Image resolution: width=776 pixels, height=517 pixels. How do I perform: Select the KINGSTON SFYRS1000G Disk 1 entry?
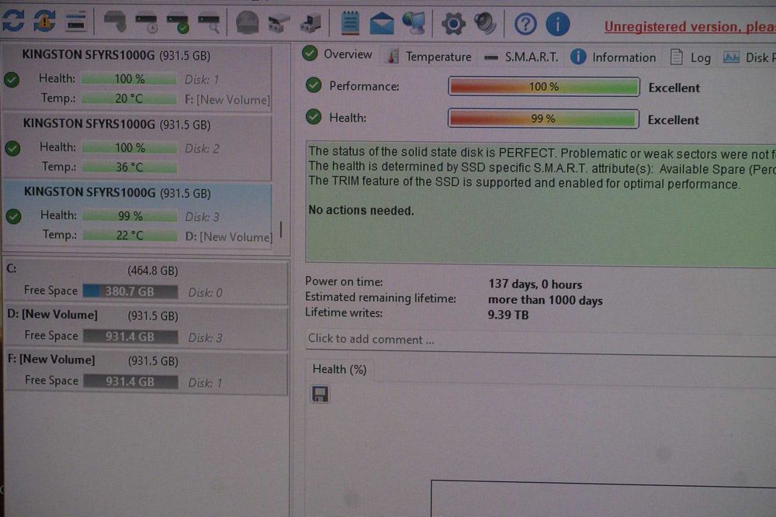(x=137, y=77)
